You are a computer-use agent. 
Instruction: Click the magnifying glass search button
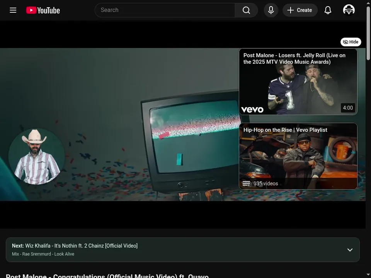(x=246, y=10)
